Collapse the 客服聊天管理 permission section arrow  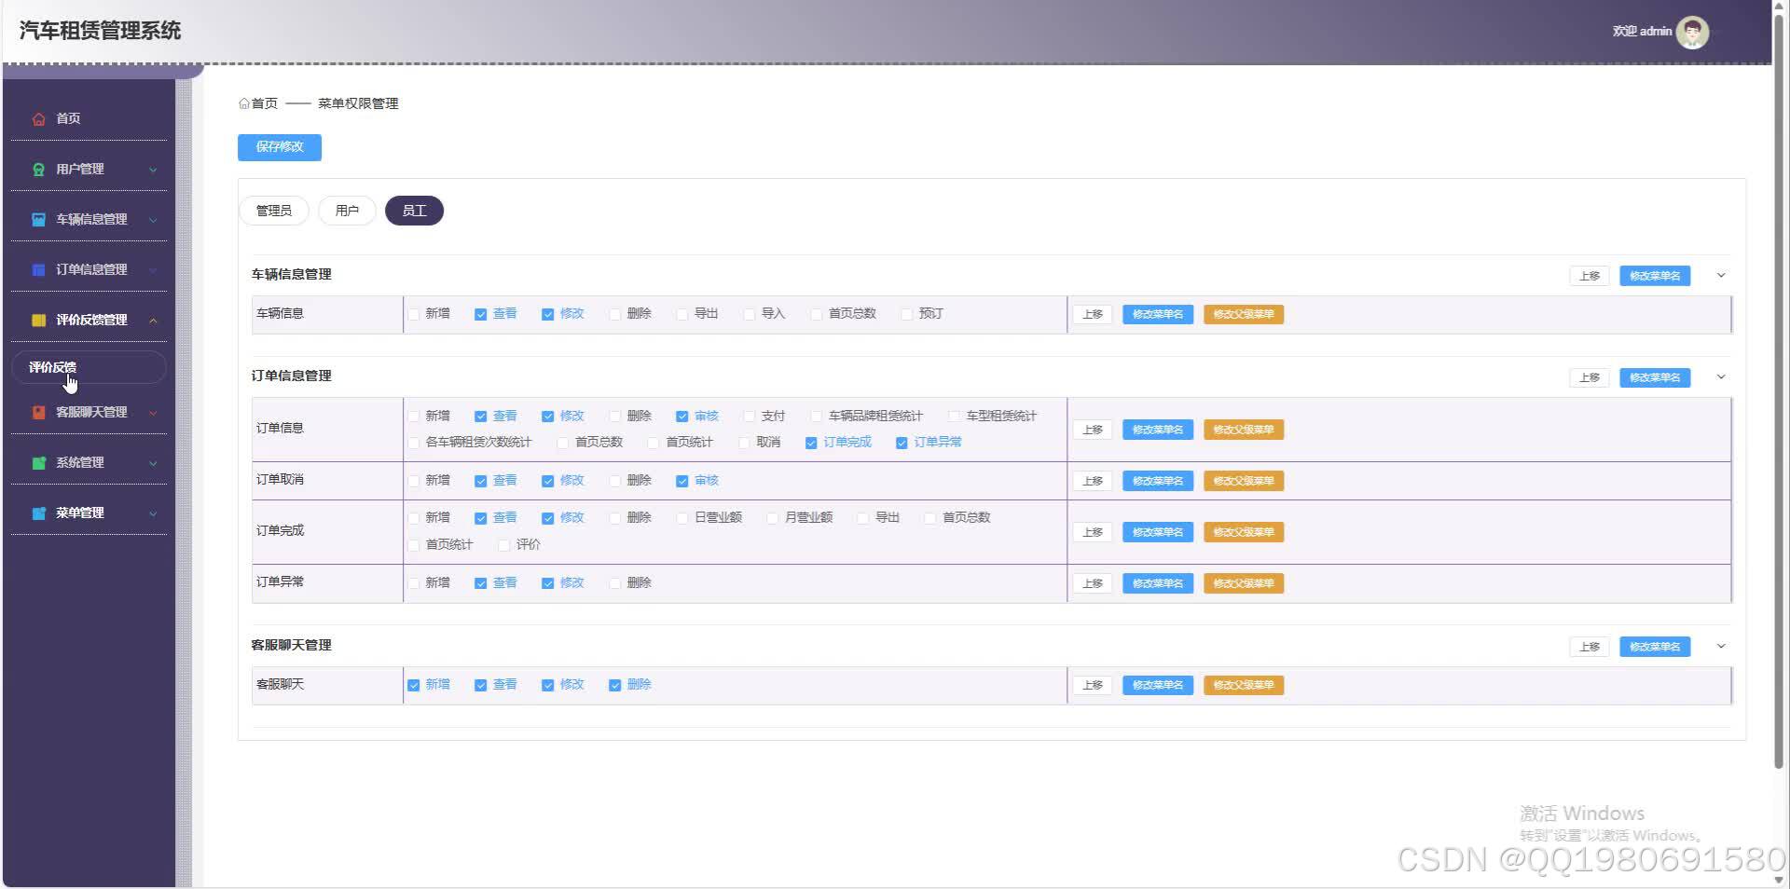click(1721, 646)
